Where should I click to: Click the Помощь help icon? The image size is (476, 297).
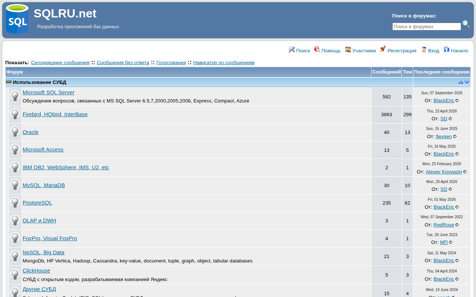(x=317, y=49)
